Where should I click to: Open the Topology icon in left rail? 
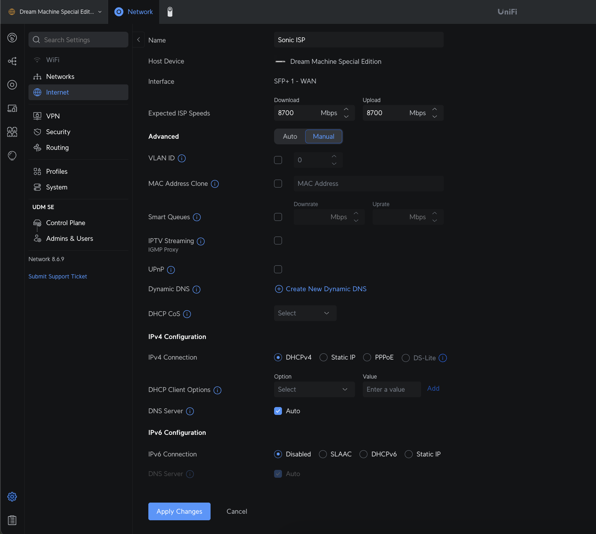click(x=12, y=61)
